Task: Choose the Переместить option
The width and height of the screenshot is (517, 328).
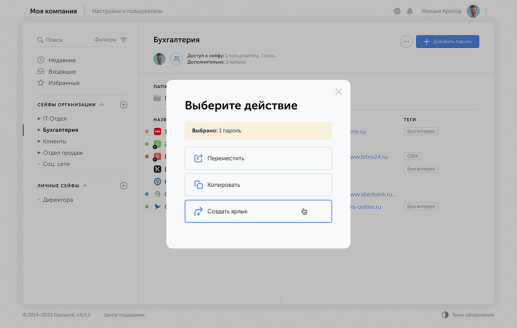Action: point(258,158)
